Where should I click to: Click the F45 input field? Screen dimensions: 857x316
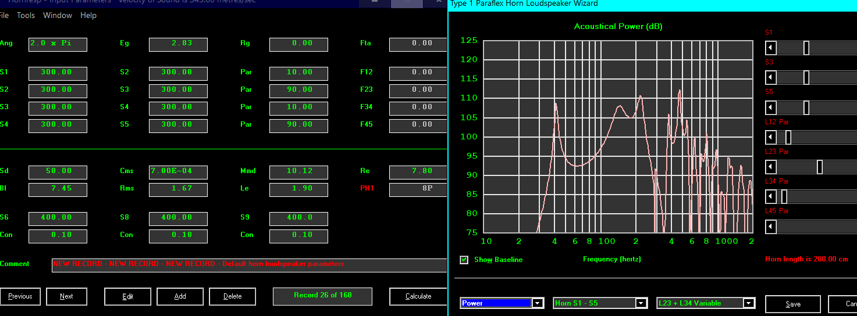click(418, 126)
